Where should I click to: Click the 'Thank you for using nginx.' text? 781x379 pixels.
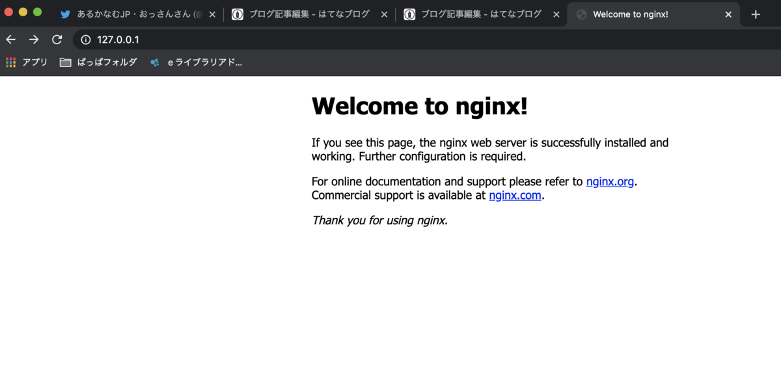click(380, 220)
